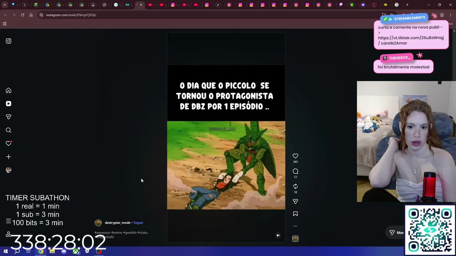Create a new post with plus icon
456x256 pixels.
point(9,156)
